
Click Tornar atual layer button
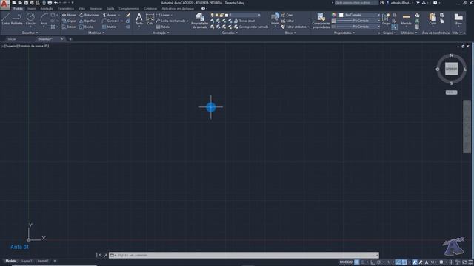click(x=244, y=21)
